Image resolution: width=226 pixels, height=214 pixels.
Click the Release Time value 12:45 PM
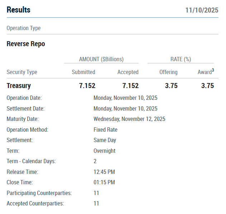104,172
